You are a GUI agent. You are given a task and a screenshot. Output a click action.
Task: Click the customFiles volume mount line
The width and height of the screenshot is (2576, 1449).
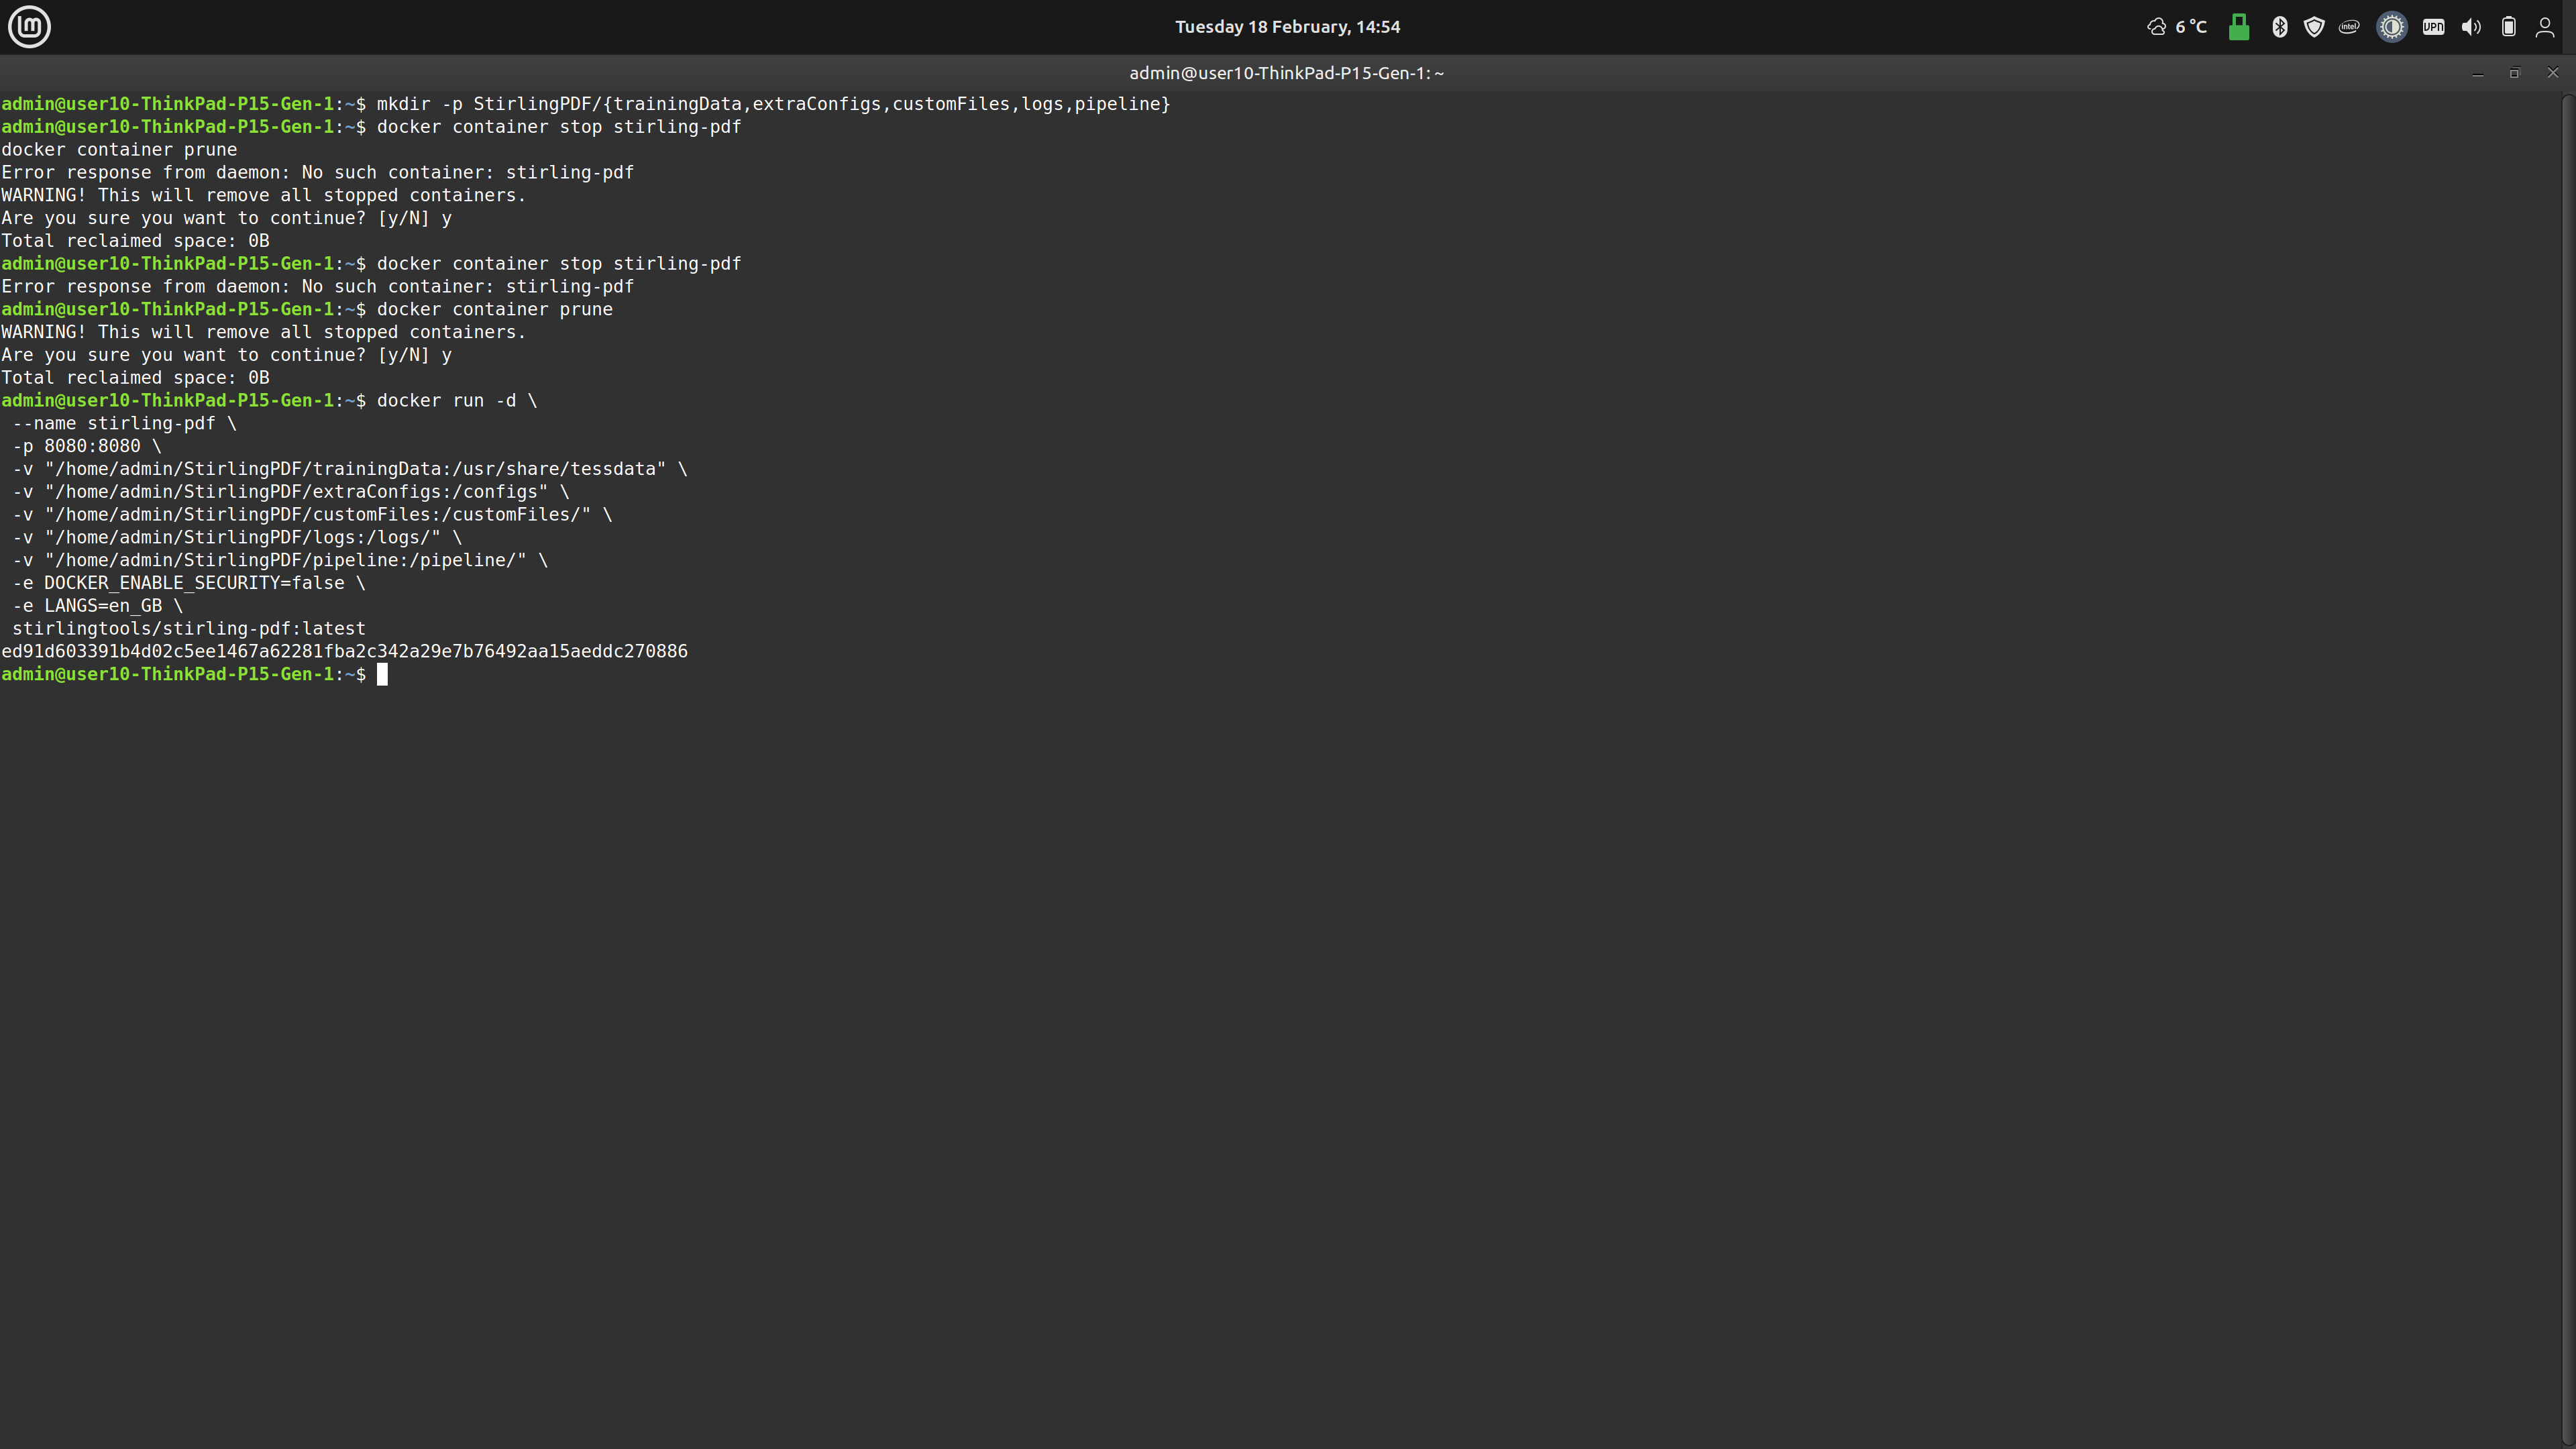(x=312, y=515)
